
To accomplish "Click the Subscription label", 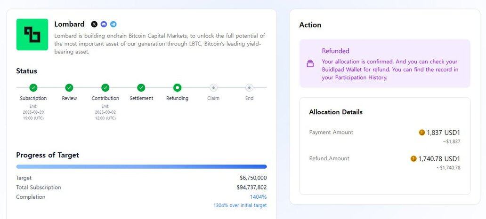I will (33, 98).
